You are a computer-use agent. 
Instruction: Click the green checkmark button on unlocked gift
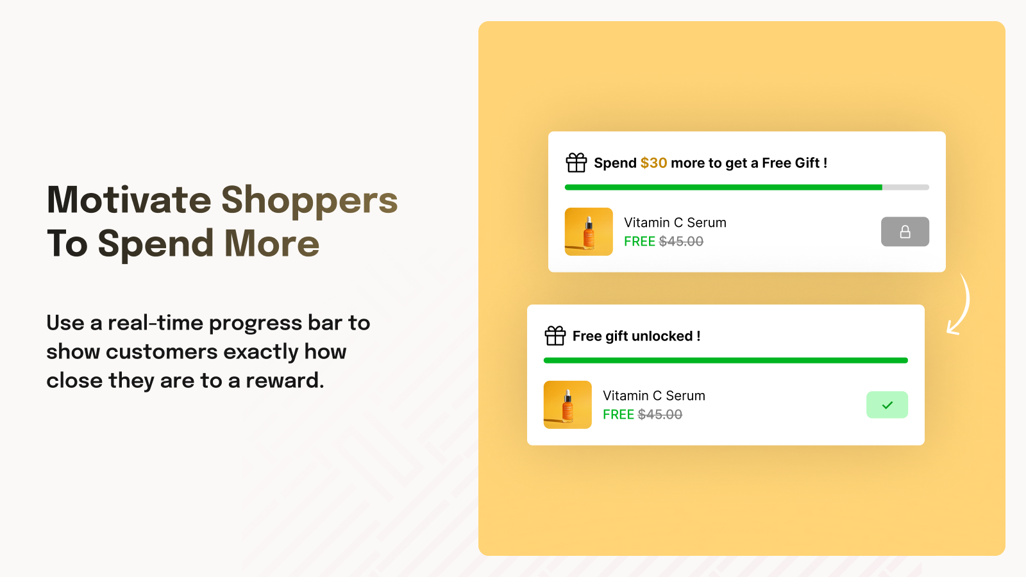(x=887, y=405)
